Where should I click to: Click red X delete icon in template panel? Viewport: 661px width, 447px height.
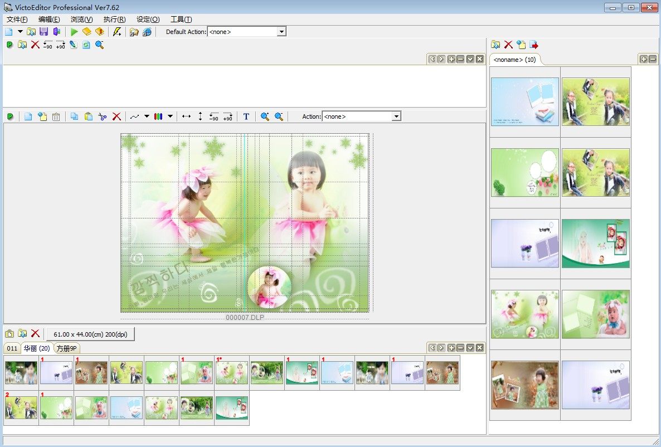point(36,333)
